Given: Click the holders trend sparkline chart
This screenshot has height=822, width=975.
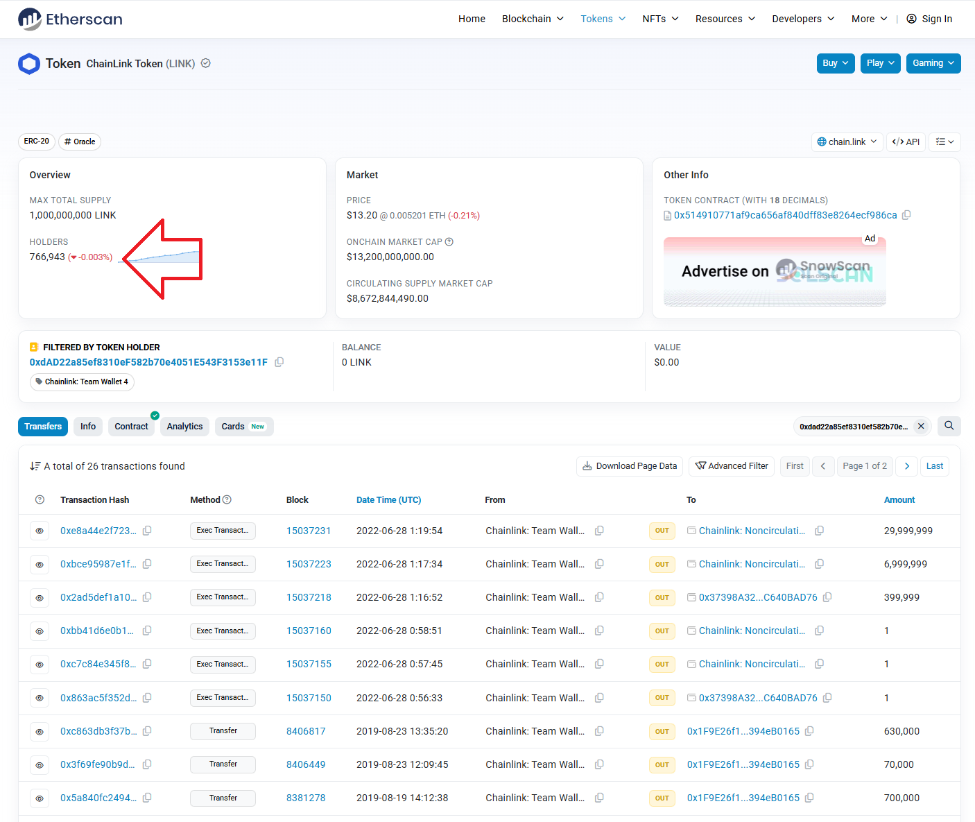Looking at the screenshot, I should pos(161,257).
